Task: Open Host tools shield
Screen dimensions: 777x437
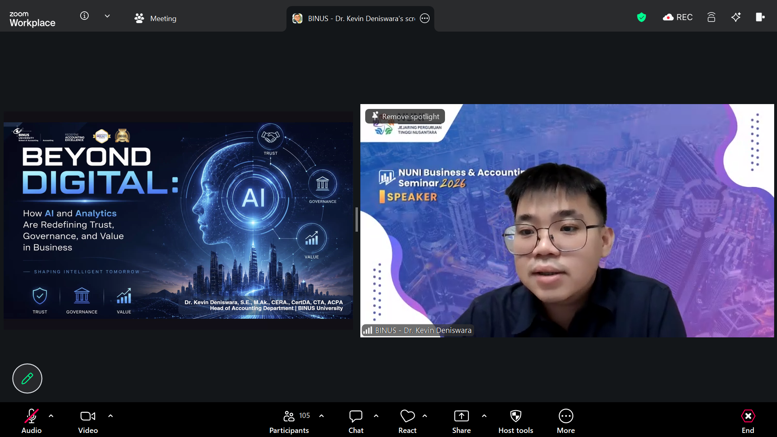Action: point(515,421)
